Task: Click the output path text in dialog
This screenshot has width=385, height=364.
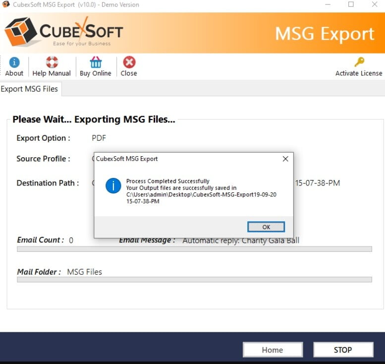Action: (201, 198)
